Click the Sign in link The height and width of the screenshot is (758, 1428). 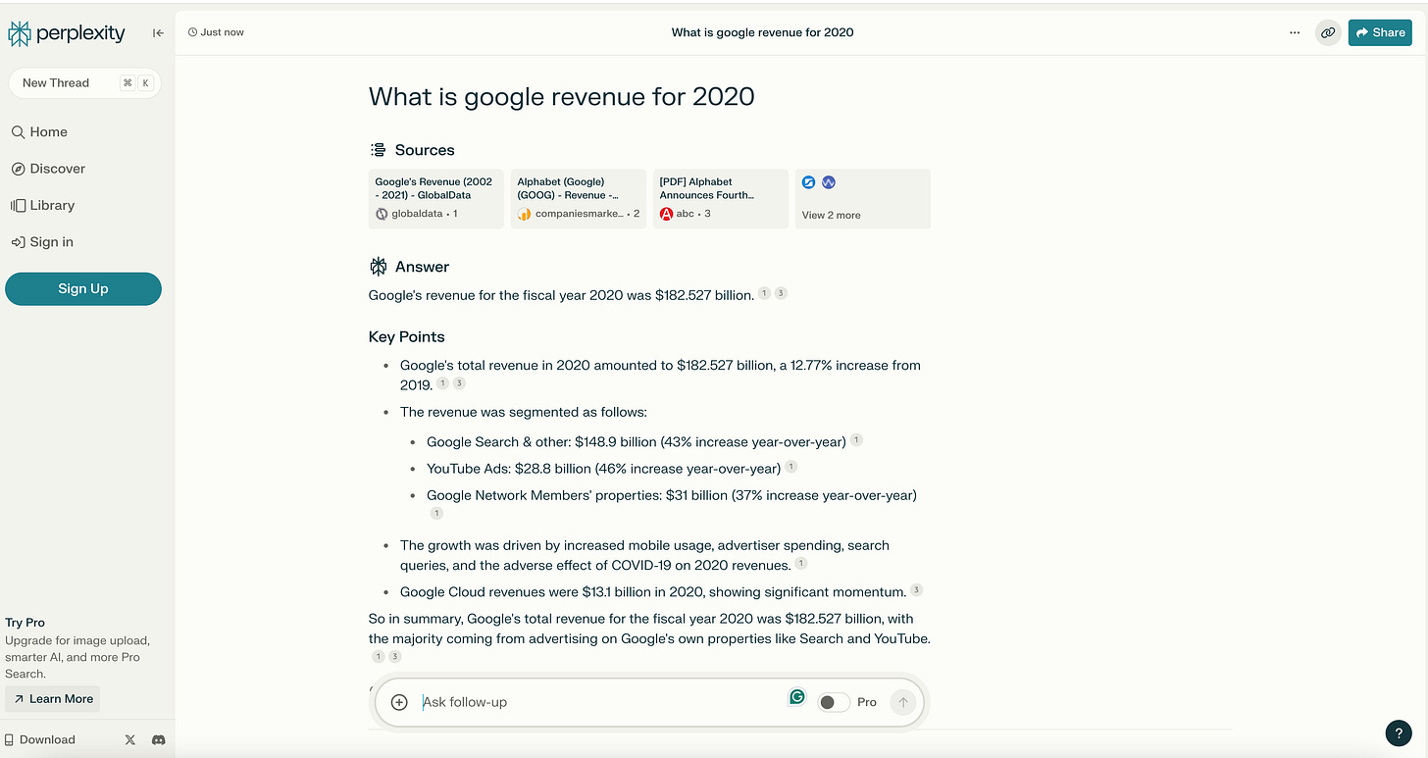point(50,241)
